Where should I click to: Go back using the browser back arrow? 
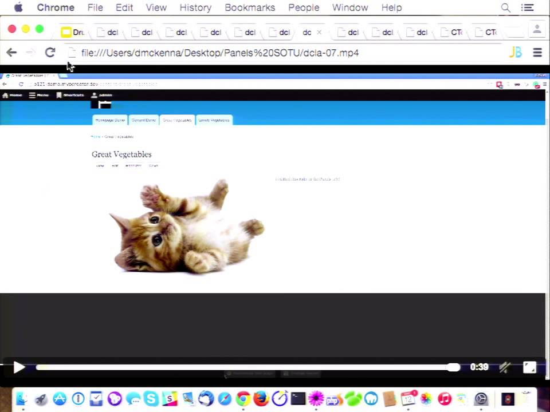point(11,53)
